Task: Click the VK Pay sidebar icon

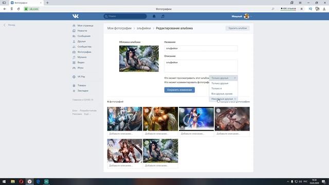Action: point(74,77)
